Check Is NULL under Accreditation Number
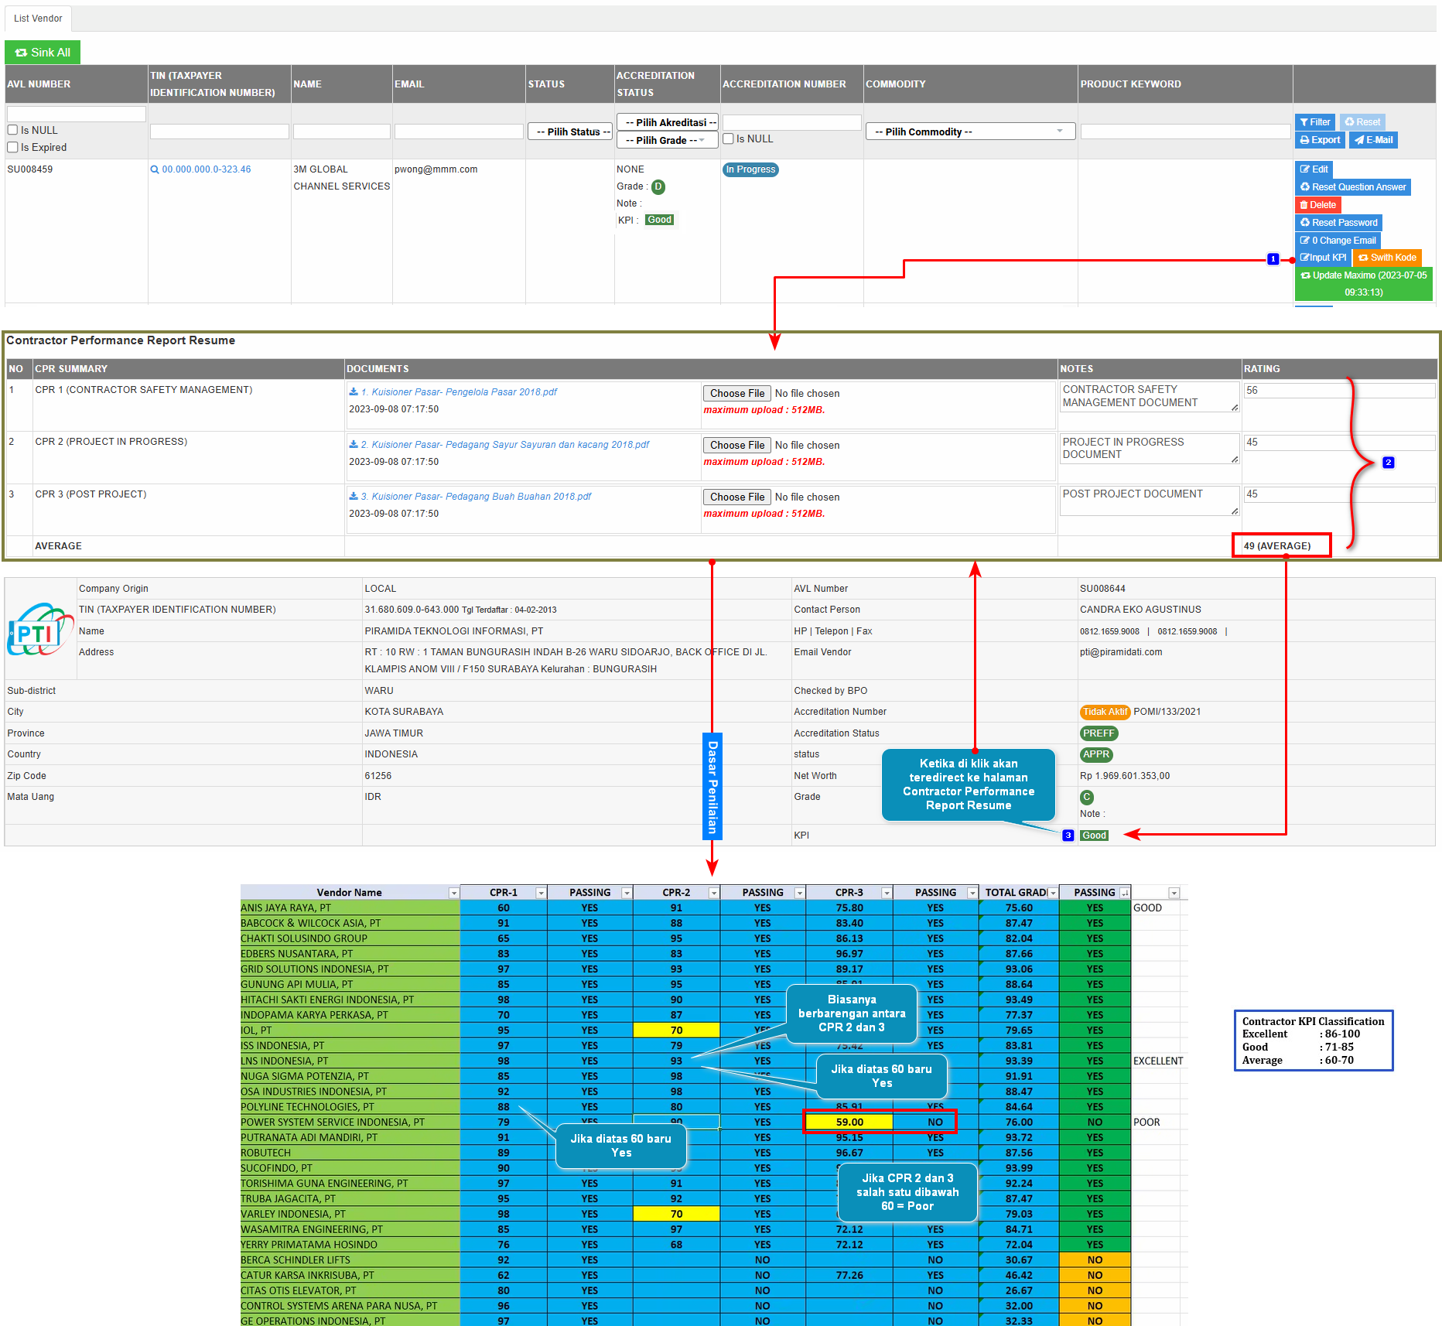This screenshot has width=1442, height=1326. 728,139
